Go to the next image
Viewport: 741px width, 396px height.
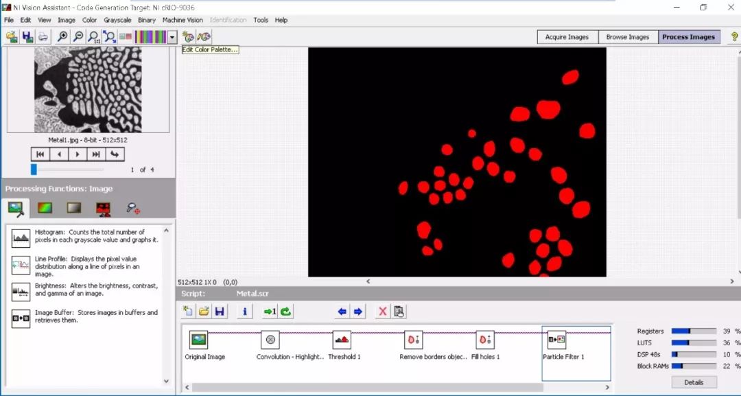[78, 154]
